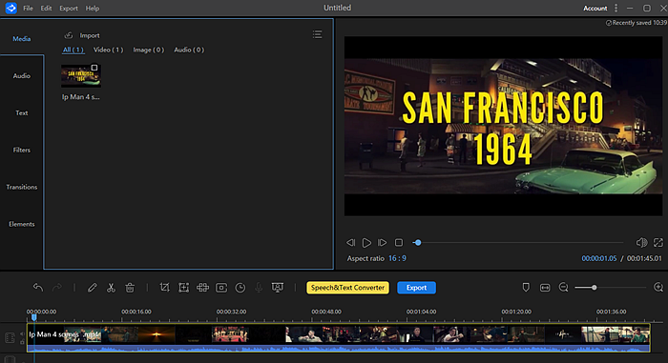Switch to the Text sidebar tab
Viewport: 668px width, 363px height.
[x=22, y=112]
